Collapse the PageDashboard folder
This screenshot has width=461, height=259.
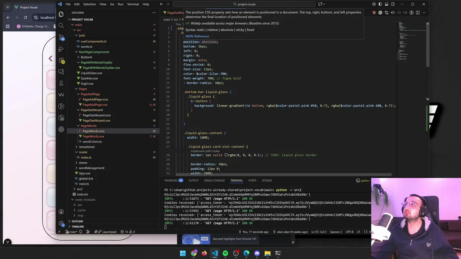tap(90, 110)
